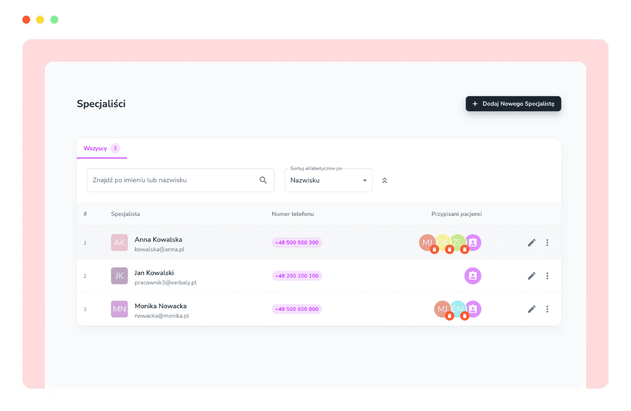Screen dimensions: 631x411
Task: Click EM patient avatar in Monika Nowacka row
Action: coord(458,309)
